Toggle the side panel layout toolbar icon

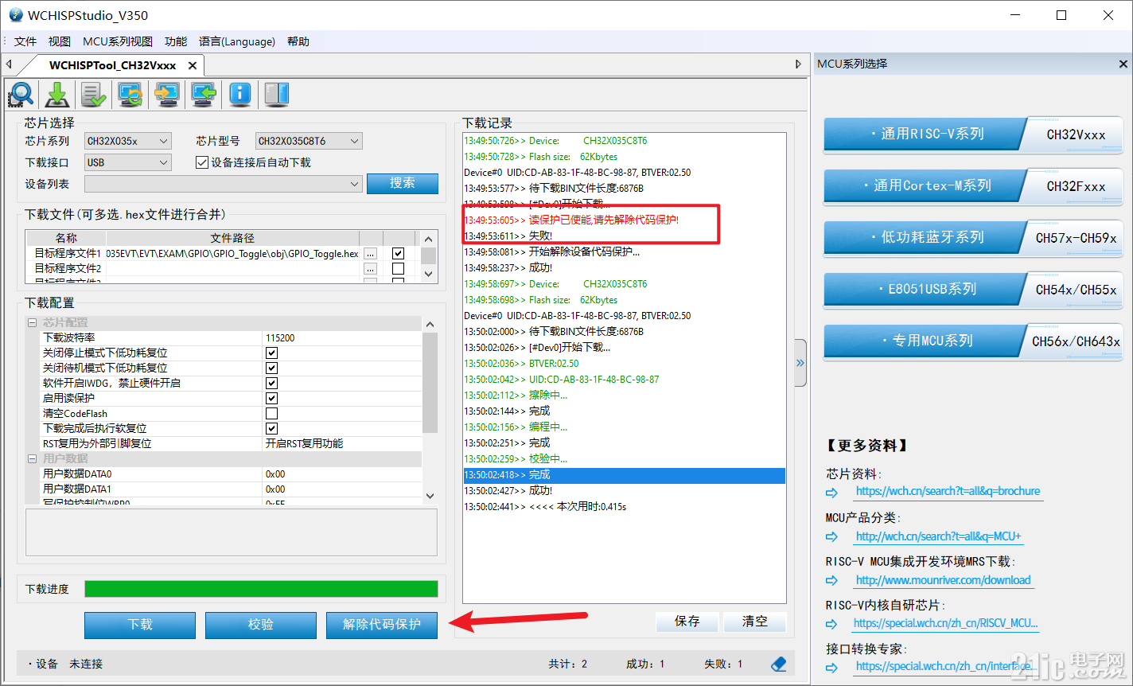[x=277, y=95]
